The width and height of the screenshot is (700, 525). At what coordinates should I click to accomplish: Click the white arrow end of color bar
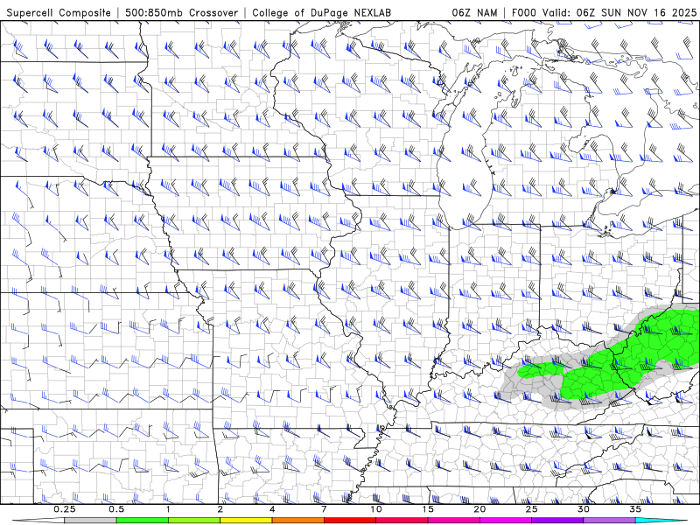38,521
